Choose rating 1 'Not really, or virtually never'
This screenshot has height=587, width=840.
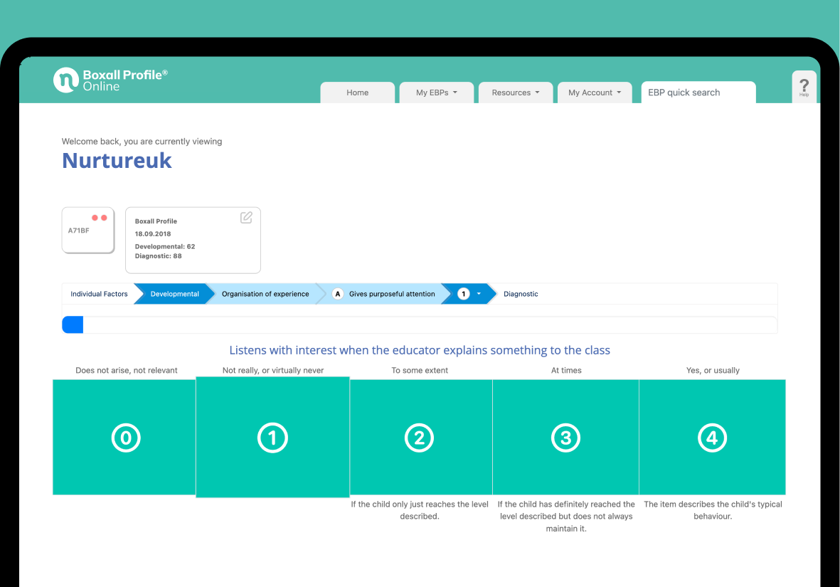(272, 438)
